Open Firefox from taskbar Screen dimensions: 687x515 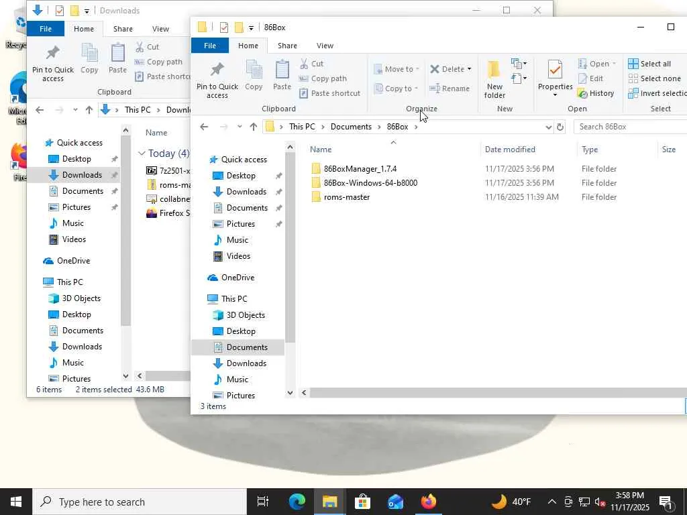(x=429, y=502)
